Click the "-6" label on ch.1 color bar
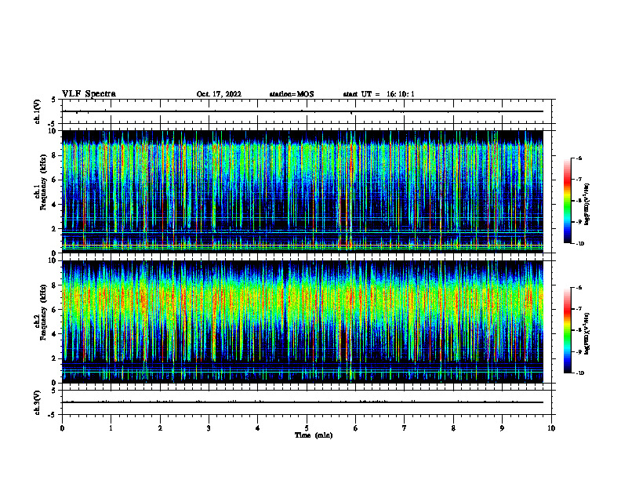 [579, 158]
